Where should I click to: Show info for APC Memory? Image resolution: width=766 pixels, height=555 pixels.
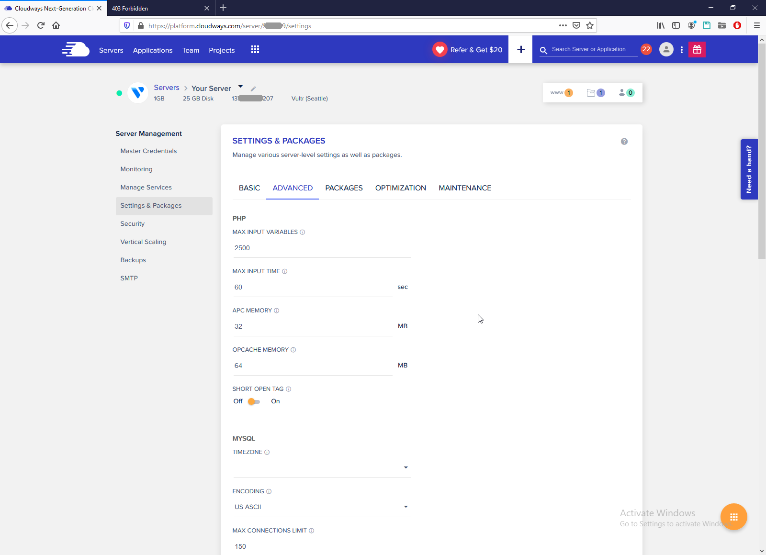pyautogui.click(x=277, y=311)
